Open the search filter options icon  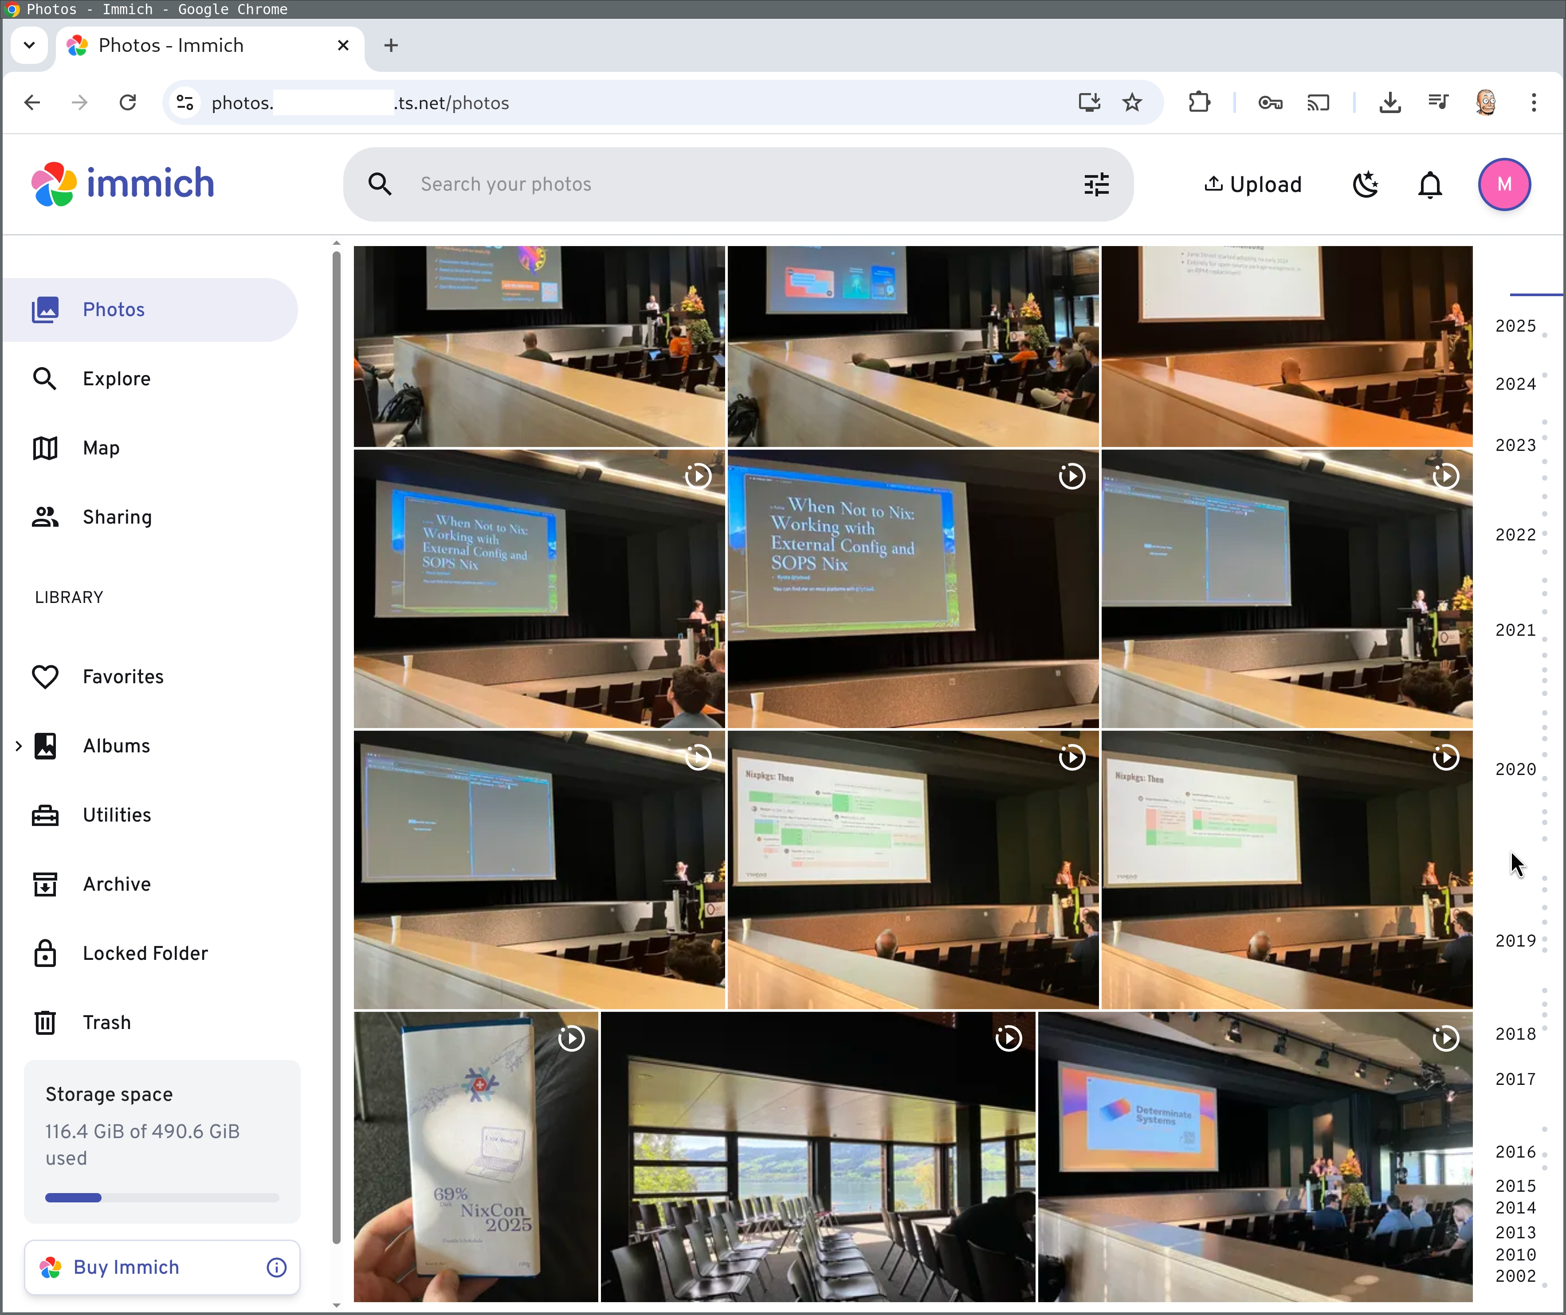1096,184
